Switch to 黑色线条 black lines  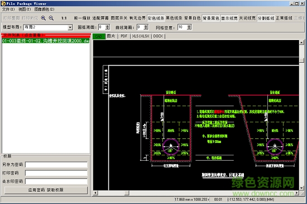[174, 18]
